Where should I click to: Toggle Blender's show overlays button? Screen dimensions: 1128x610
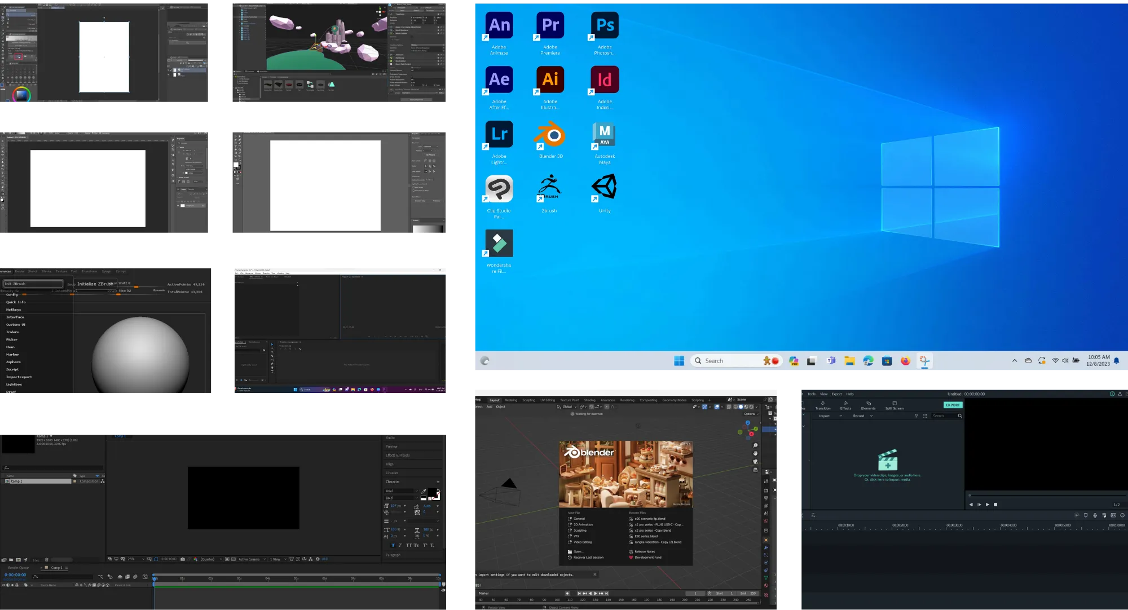point(717,406)
